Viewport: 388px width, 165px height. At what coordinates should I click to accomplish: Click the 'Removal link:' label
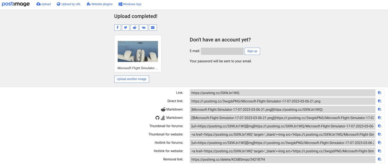coord(173,159)
